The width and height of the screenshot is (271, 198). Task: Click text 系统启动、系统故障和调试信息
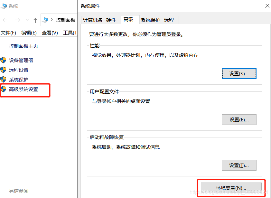click(x=126, y=147)
